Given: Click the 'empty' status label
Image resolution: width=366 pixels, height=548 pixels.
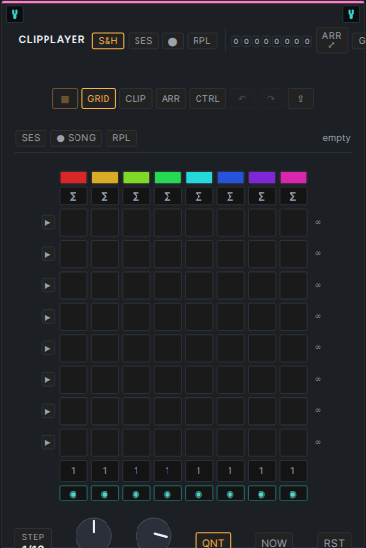Looking at the screenshot, I should [x=336, y=138].
